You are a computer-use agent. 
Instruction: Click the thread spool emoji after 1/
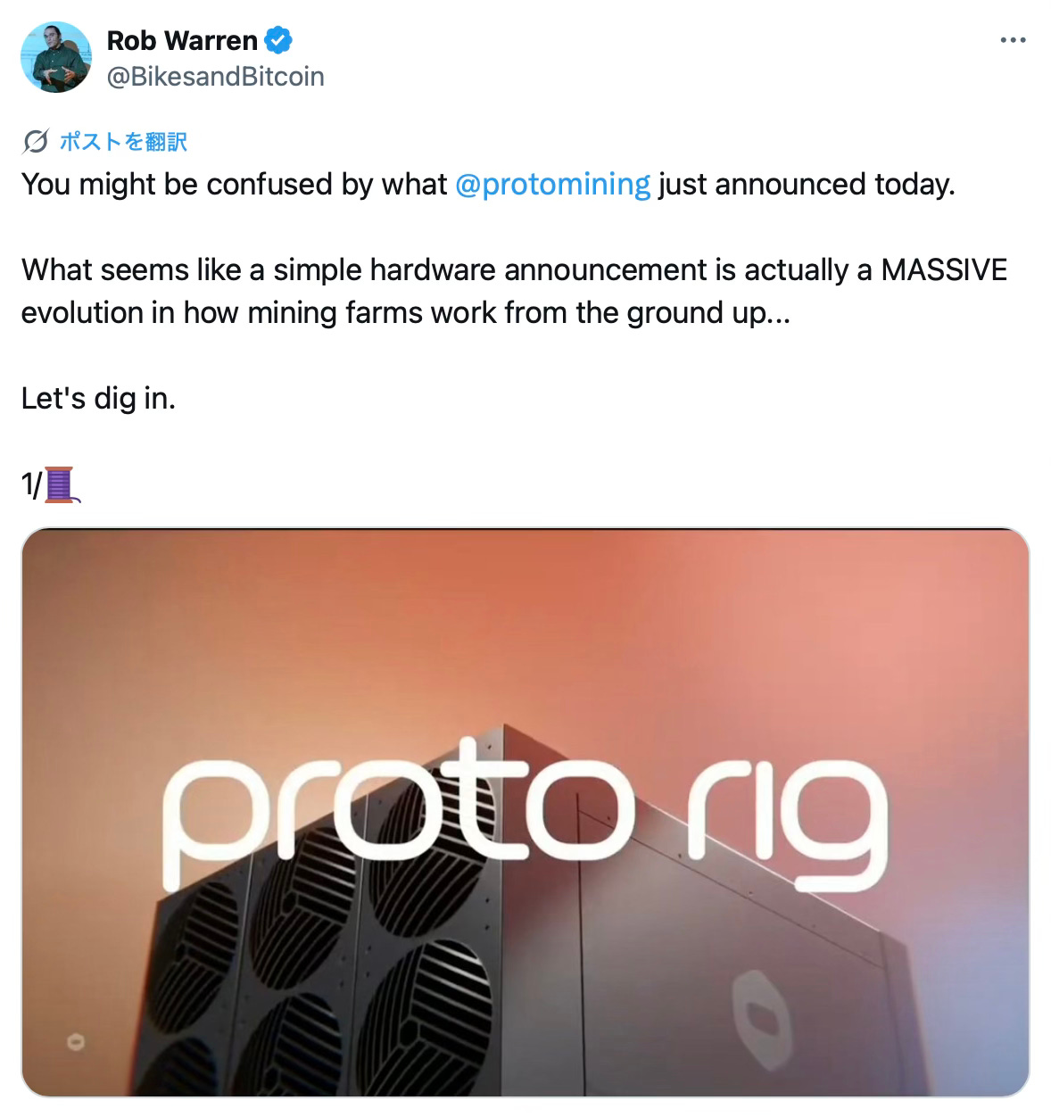click(x=62, y=484)
